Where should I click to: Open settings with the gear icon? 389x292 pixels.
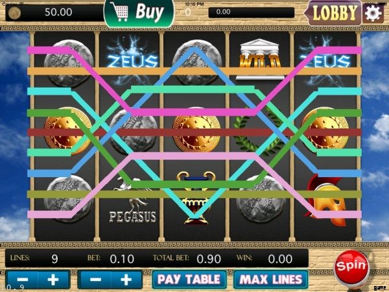(373, 12)
